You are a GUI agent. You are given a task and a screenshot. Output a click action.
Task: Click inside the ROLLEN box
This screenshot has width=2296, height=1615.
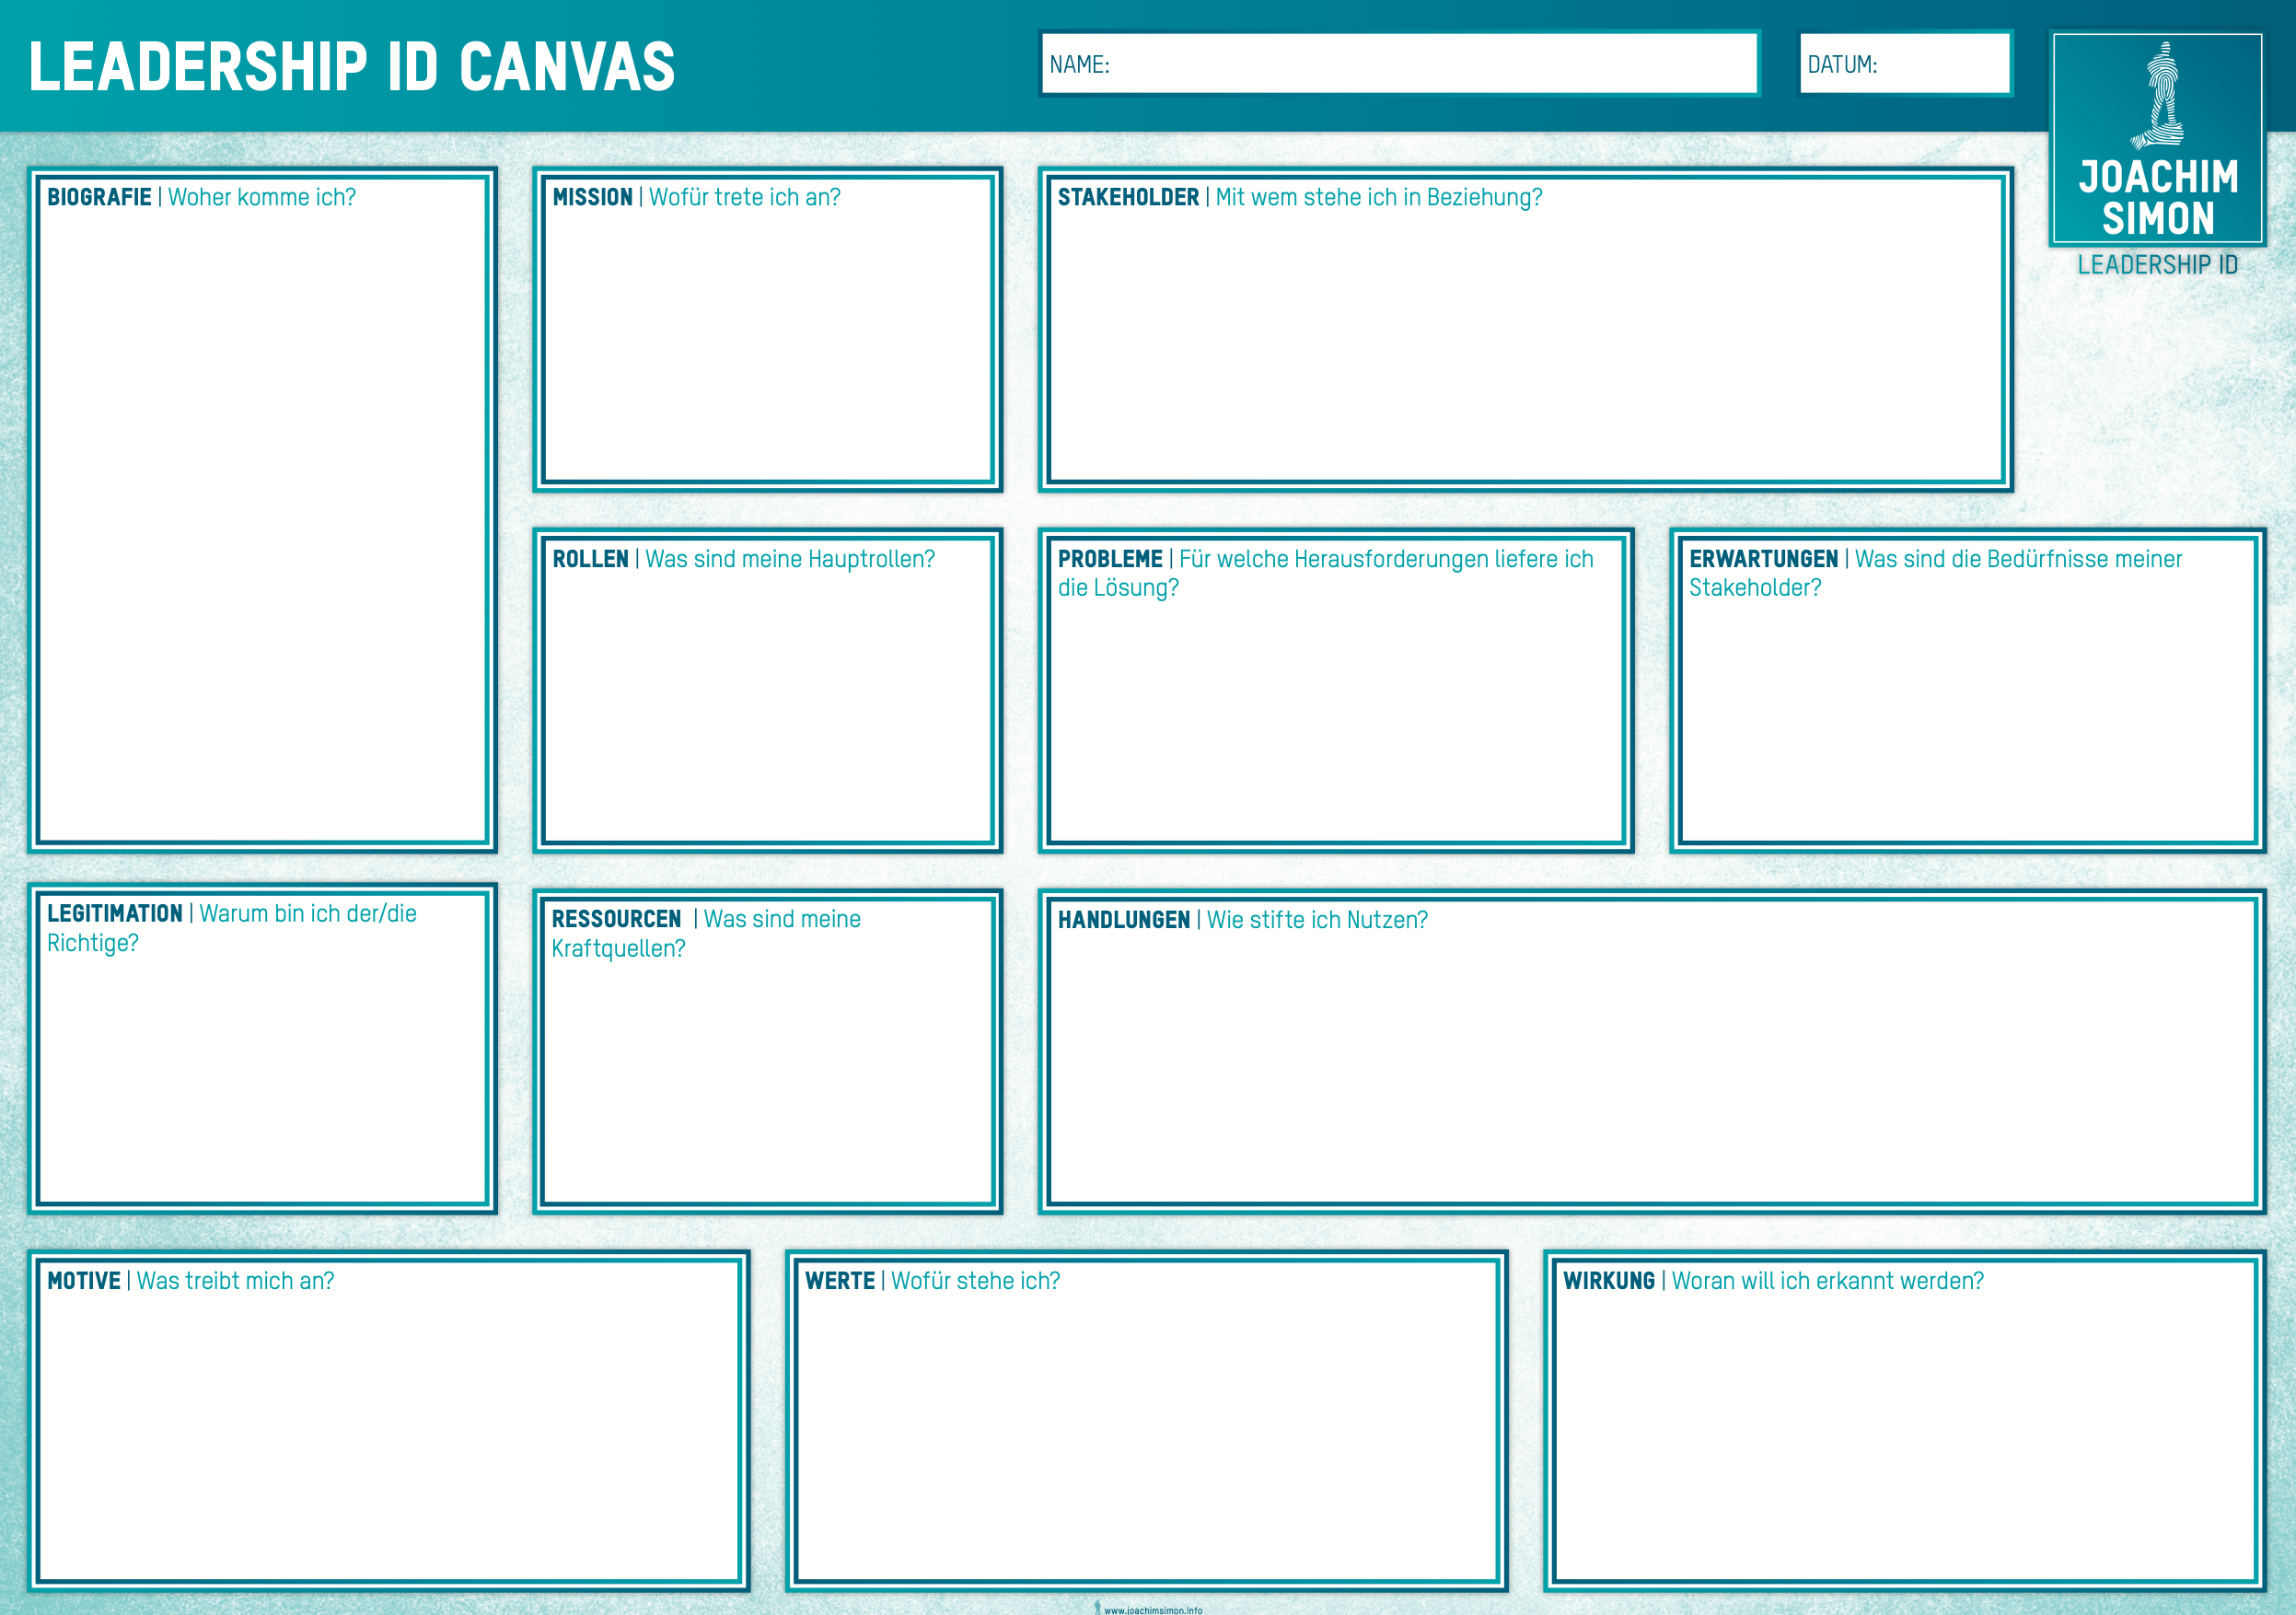pos(768,691)
